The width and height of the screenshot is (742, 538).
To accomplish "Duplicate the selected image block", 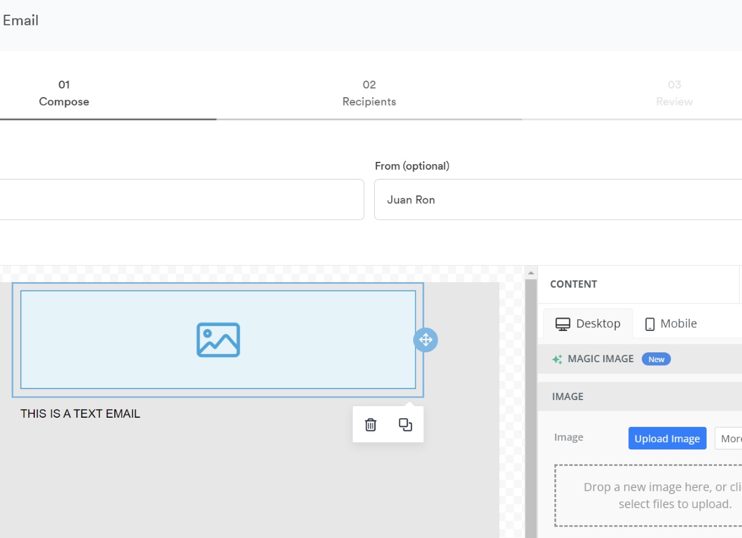I will coord(405,424).
